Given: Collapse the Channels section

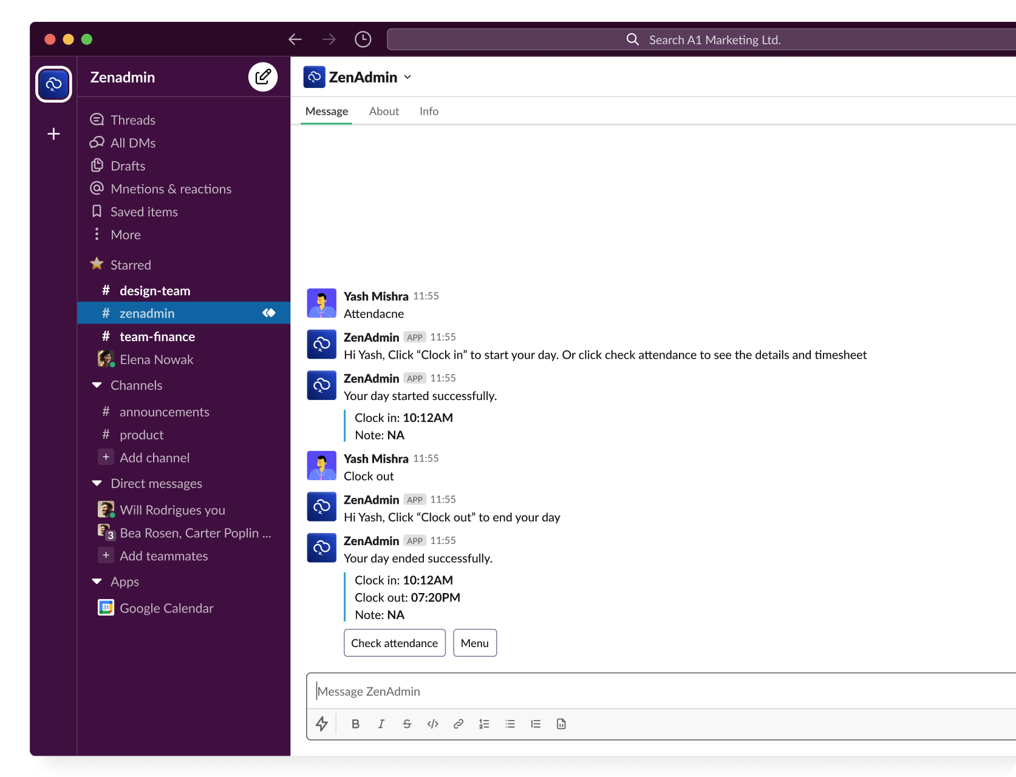Looking at the screenshot, I should pos(97,385).
